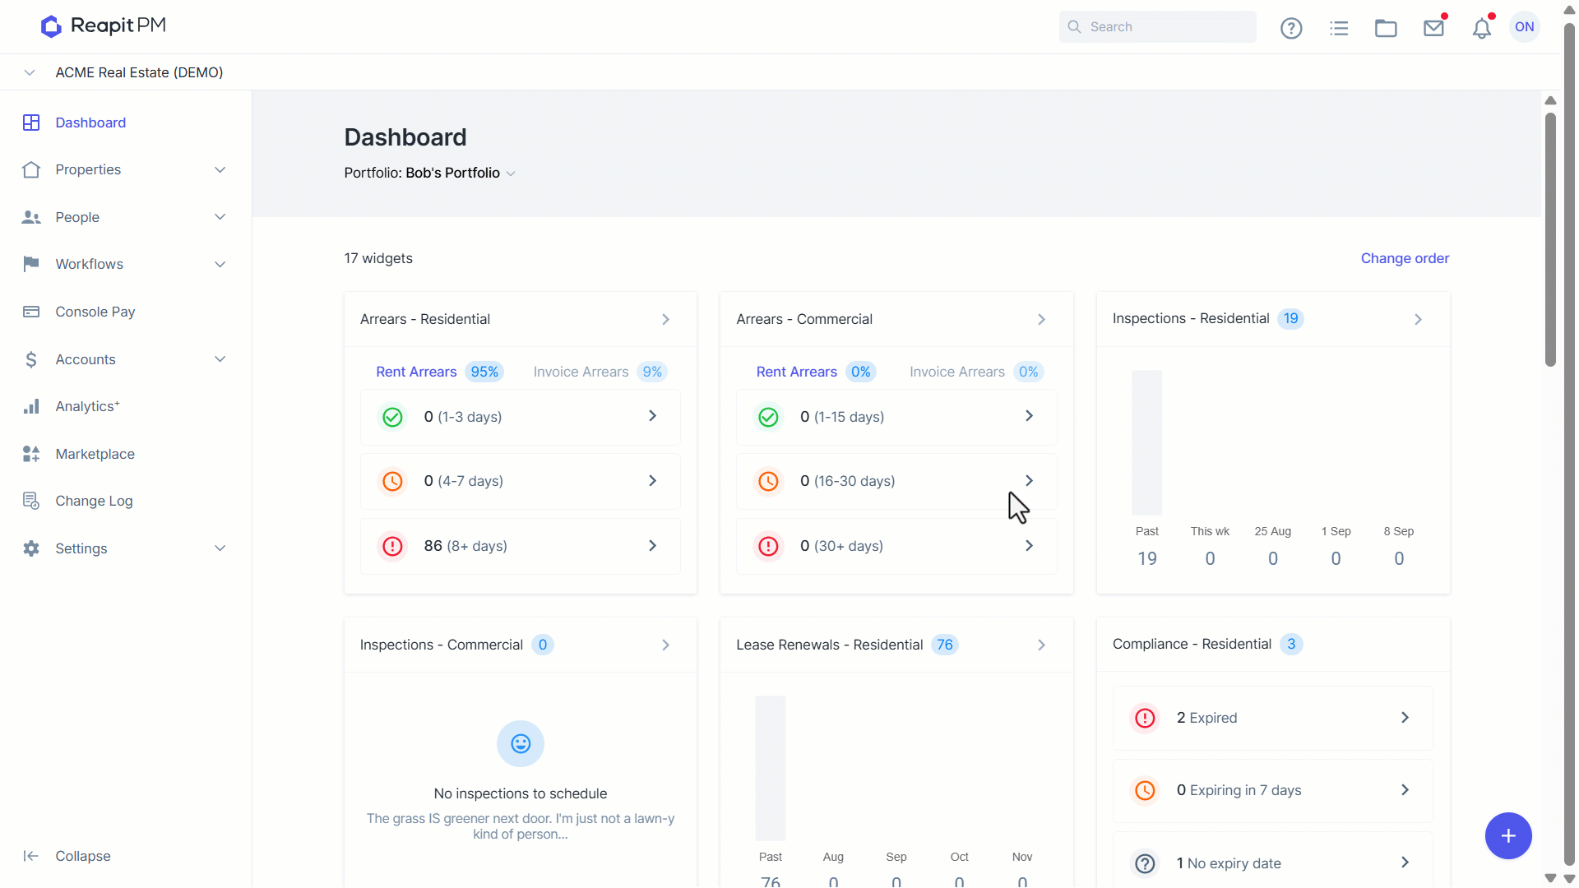Select Rent Arrears tab in Commercial widget
This screenshot has height=888, width=1579.
tap(815, 372)
